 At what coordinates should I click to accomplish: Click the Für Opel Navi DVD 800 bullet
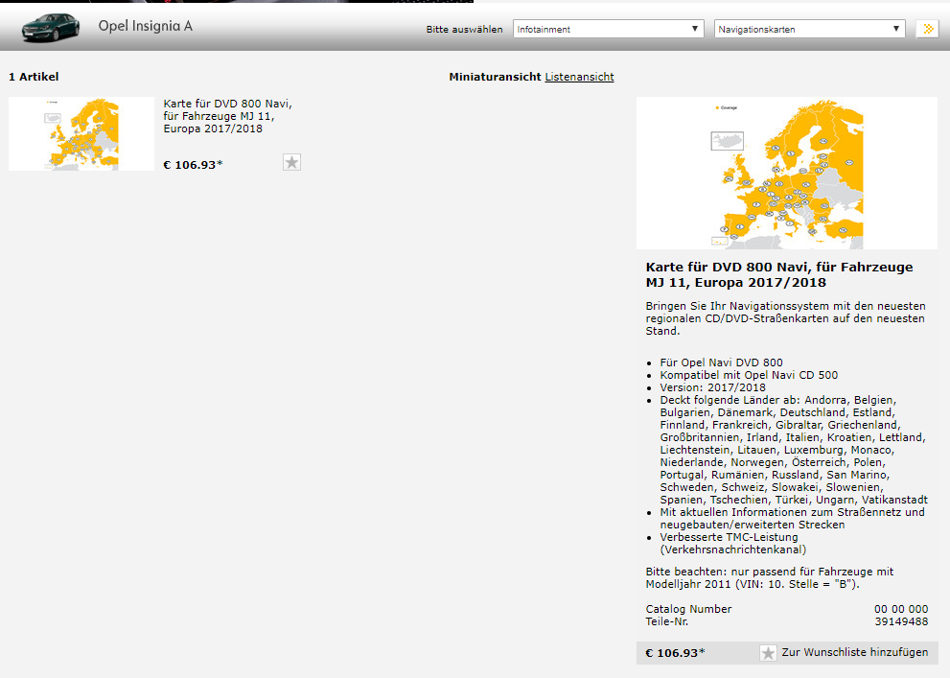point(721,362)
